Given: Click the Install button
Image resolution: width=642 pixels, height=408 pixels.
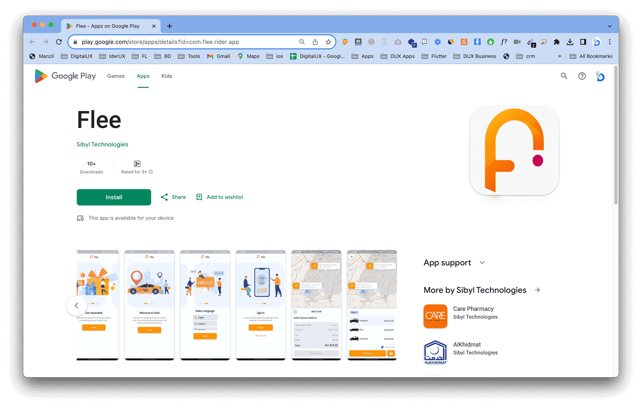Looking at the screenshot, I should (114, 197).
